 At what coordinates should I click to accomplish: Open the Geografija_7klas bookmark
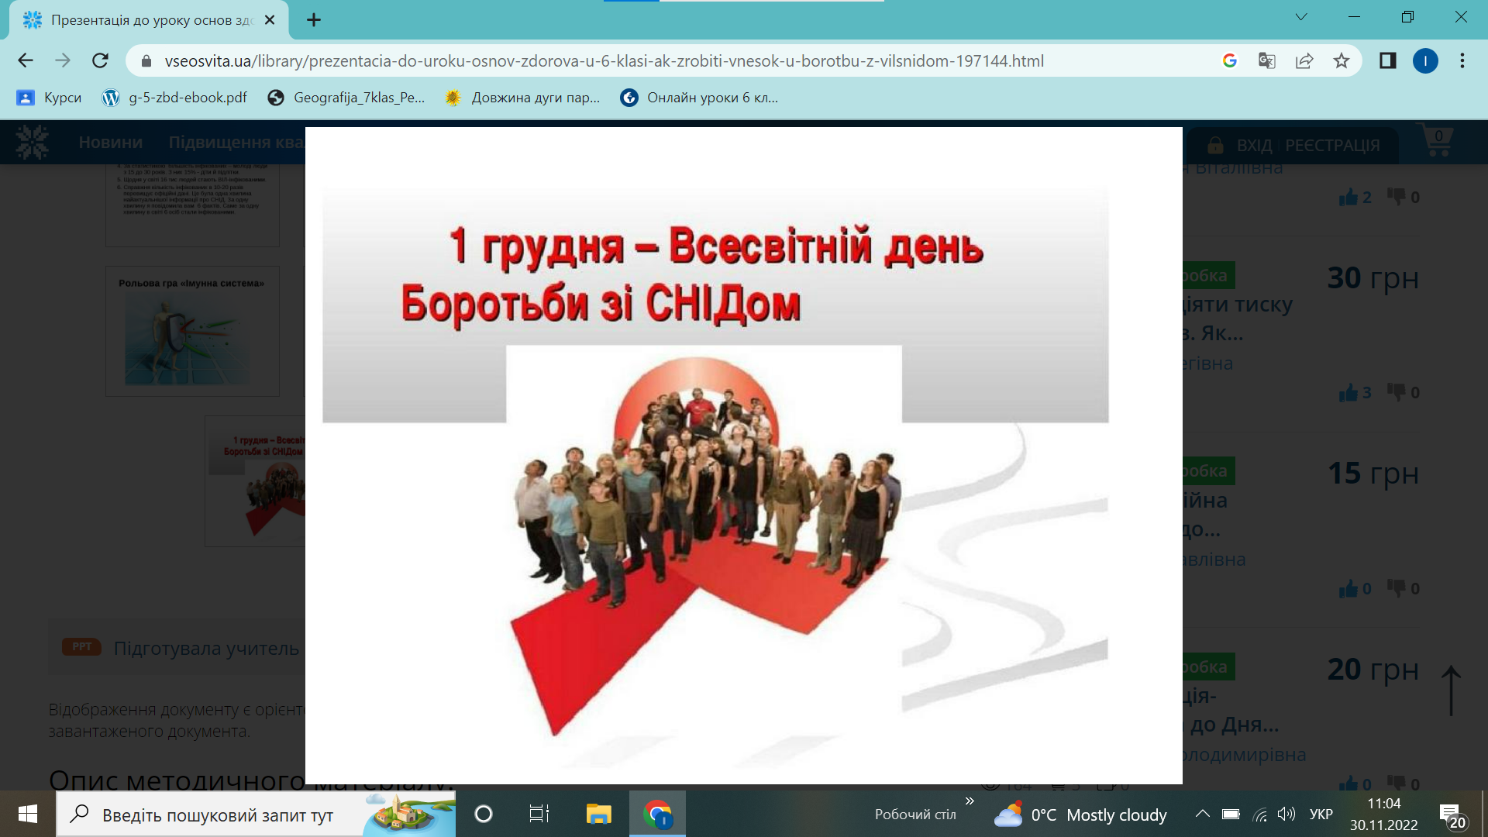[346, 98]
